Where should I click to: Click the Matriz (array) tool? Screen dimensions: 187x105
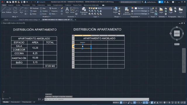pyautogui.click(x=53, y=14)
